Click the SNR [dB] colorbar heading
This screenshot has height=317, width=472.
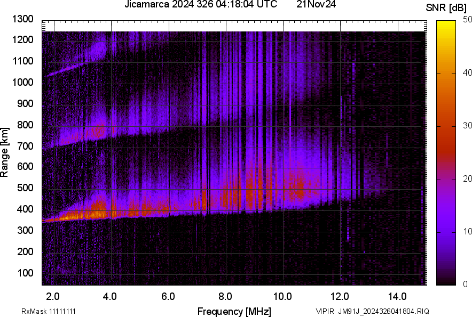[x=445, y=7]
